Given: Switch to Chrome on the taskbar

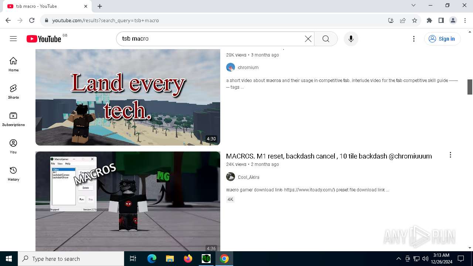Looking at the screenshot, I should (224, 259).
